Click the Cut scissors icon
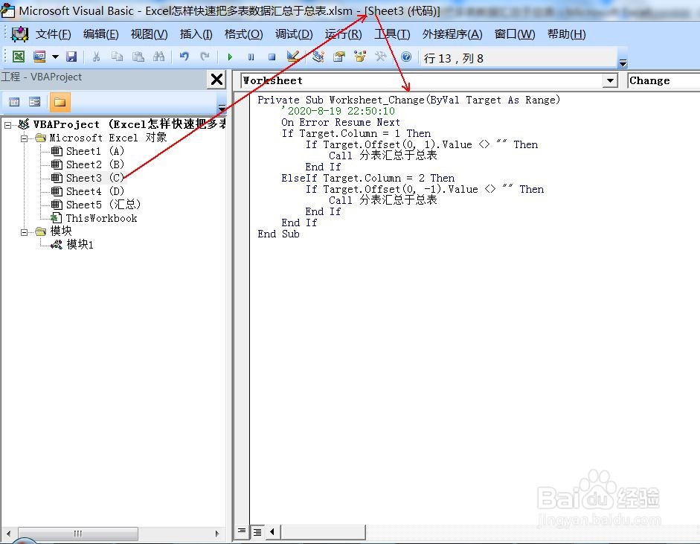The height and width of the screenshot is (544, 700). [x=96, y=57]
